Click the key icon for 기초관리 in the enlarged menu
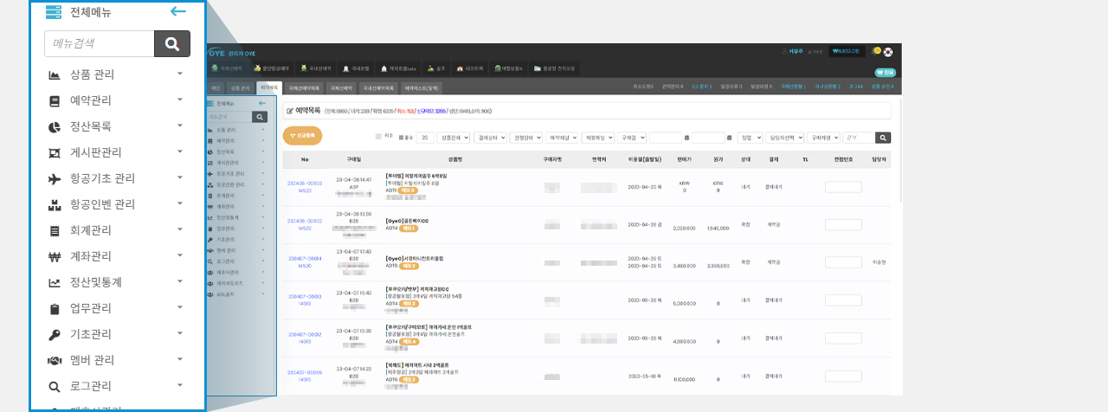 tap(55, 334)
